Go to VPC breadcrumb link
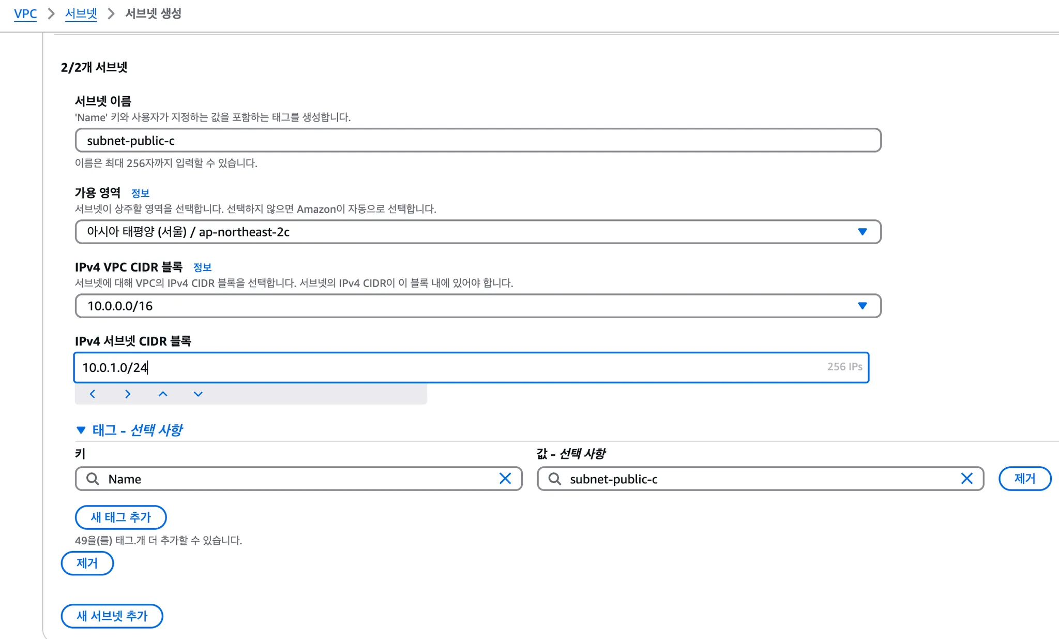 [25, 13]
